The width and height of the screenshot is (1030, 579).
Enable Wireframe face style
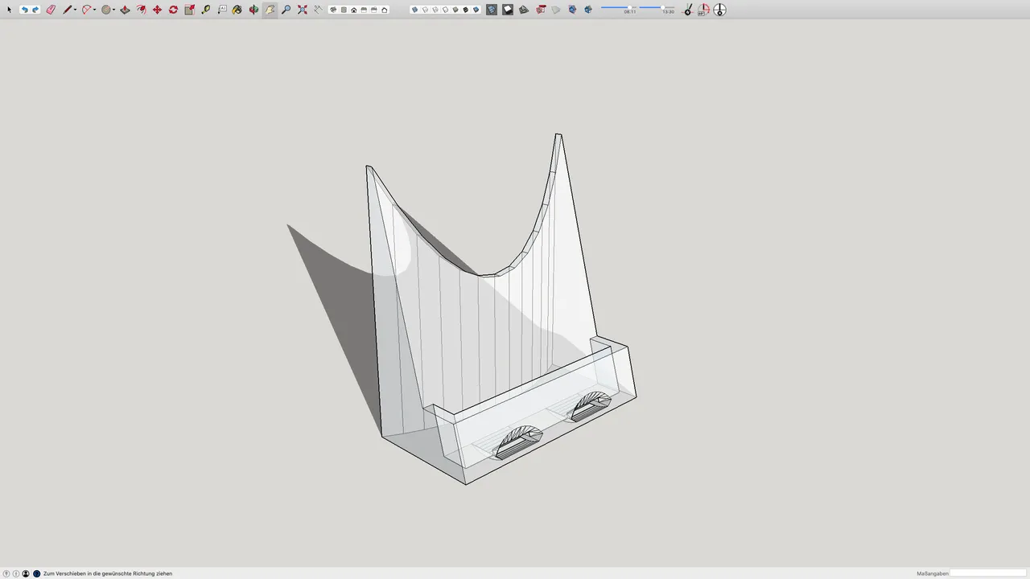tap(435, 10)
